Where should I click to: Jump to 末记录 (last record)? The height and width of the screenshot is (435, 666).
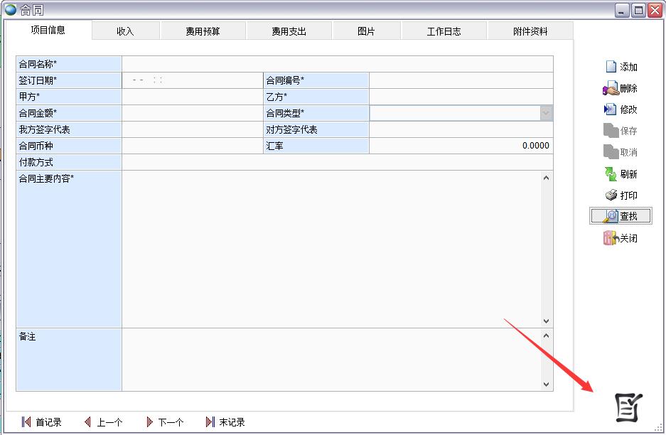tap(225, 422)
